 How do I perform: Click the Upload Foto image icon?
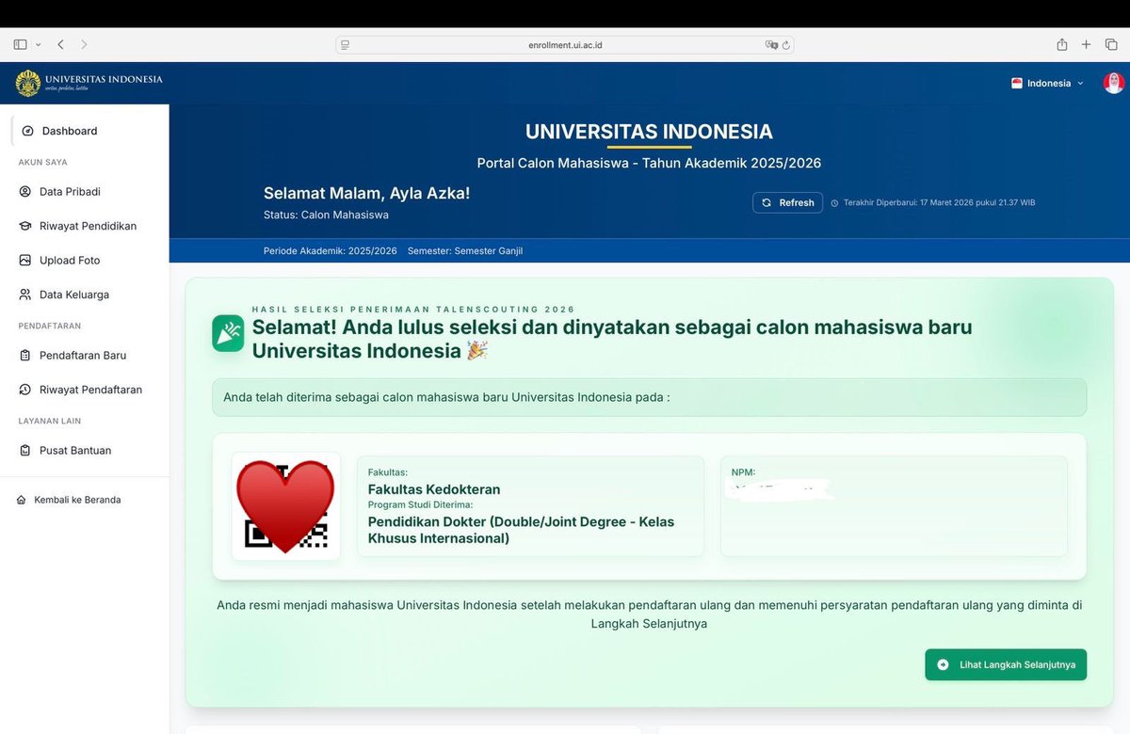pos(25,260)
